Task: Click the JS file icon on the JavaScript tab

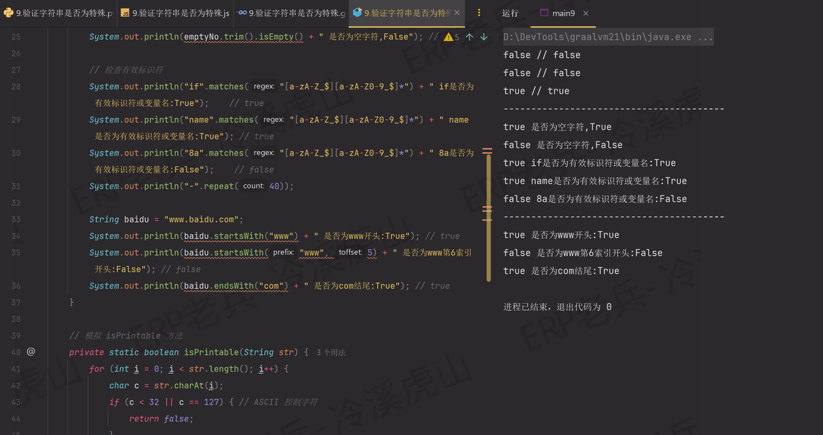Action: coord(124,13)
